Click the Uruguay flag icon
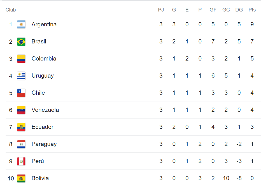 point(21,76)
